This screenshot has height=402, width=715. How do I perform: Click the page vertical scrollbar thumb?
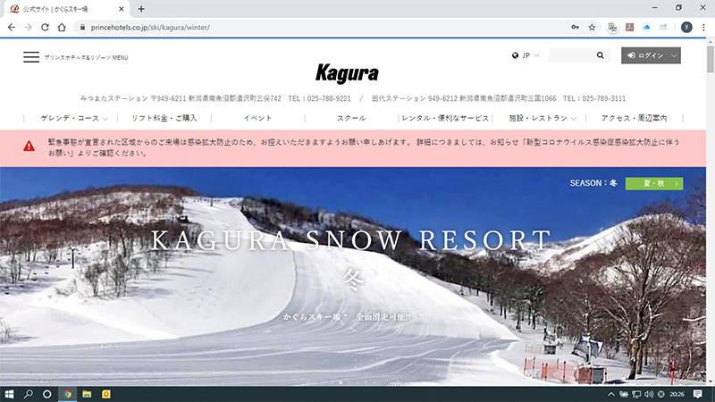coord(711,59)
